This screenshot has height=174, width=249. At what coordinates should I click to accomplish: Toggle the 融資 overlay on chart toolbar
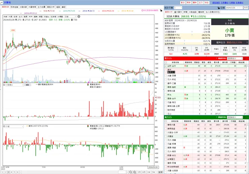[26, 16]
